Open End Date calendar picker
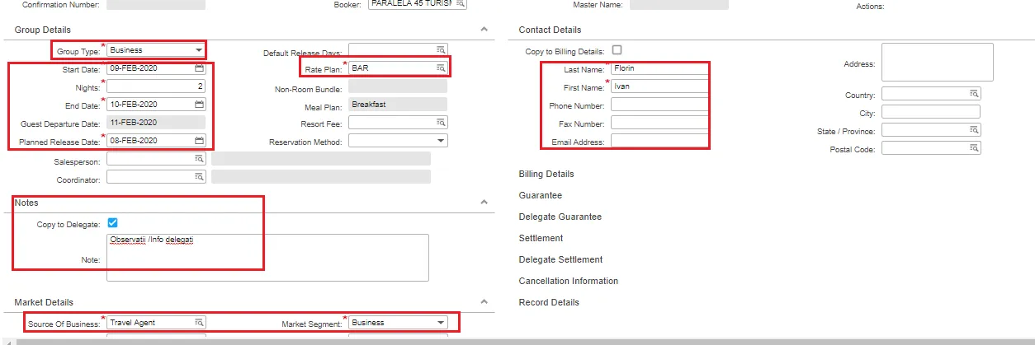 coord(199,105)
